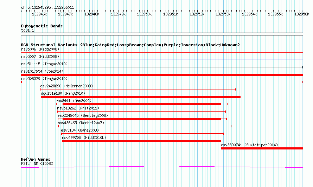
Task: Click the ruler's right arrowhead
Action: click(x=302, y=11)
